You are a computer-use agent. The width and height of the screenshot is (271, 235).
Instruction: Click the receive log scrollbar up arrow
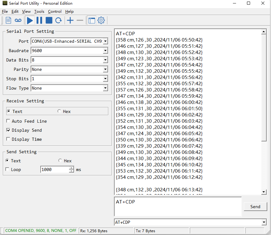264,32
